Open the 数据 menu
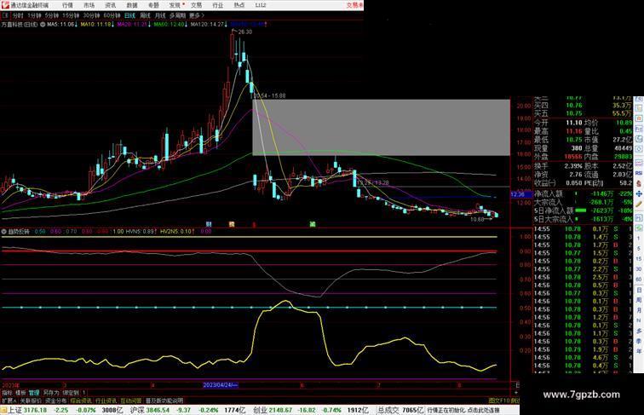The image size is (644, 415). pyautogui.click(x=132, y=5)
